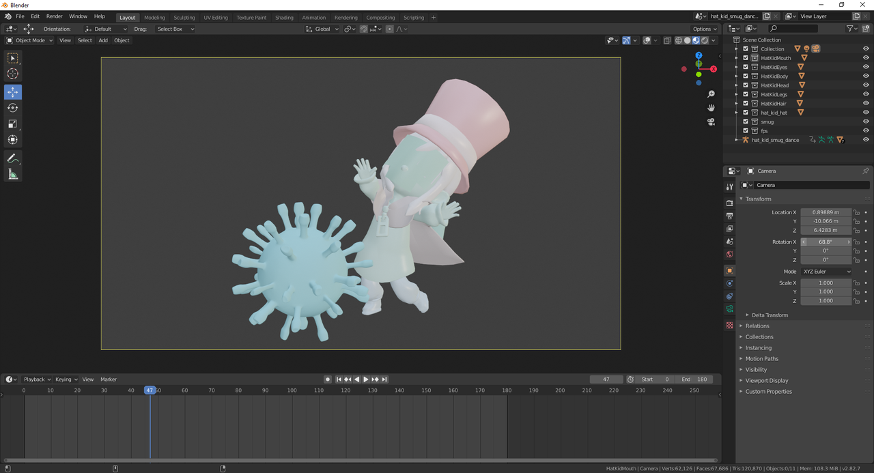The width and height of the screenshot is (874, 473).
Task: Toggle auto keying record button
Action: [328, 379]
